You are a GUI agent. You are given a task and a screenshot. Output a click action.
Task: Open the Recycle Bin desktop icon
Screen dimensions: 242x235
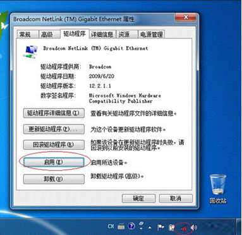[218, 188]
